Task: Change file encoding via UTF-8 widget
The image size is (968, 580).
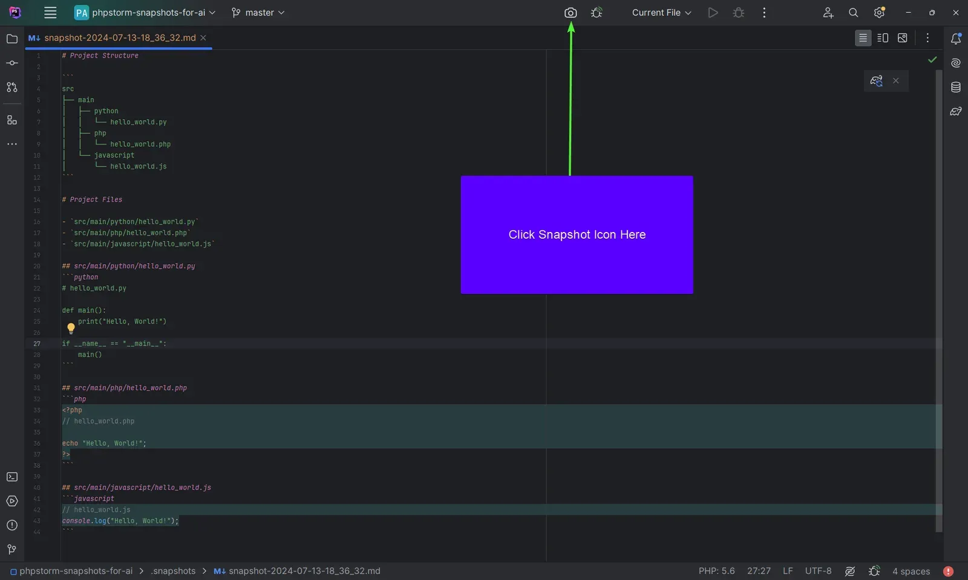Action: coord(819,572)
